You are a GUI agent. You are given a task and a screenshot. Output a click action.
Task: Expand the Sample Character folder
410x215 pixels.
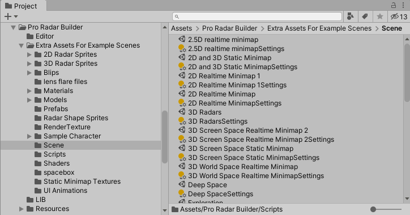[29, 136]
